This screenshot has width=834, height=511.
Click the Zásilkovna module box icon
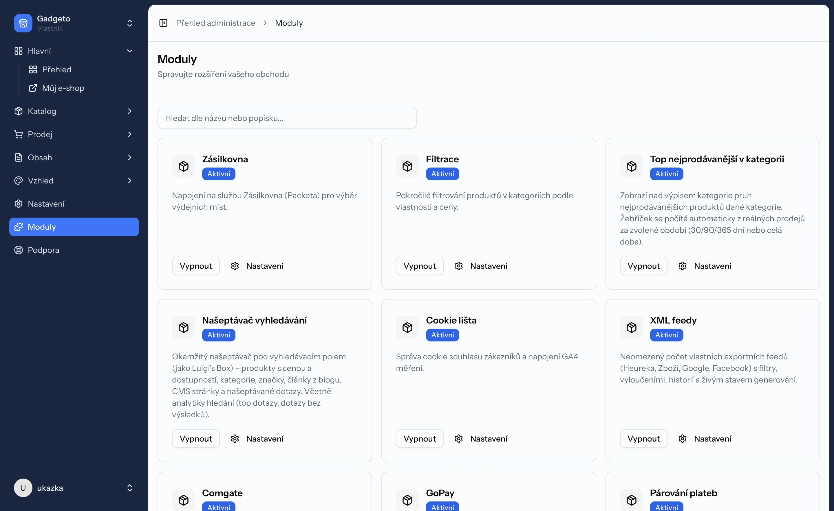point(184,166)
